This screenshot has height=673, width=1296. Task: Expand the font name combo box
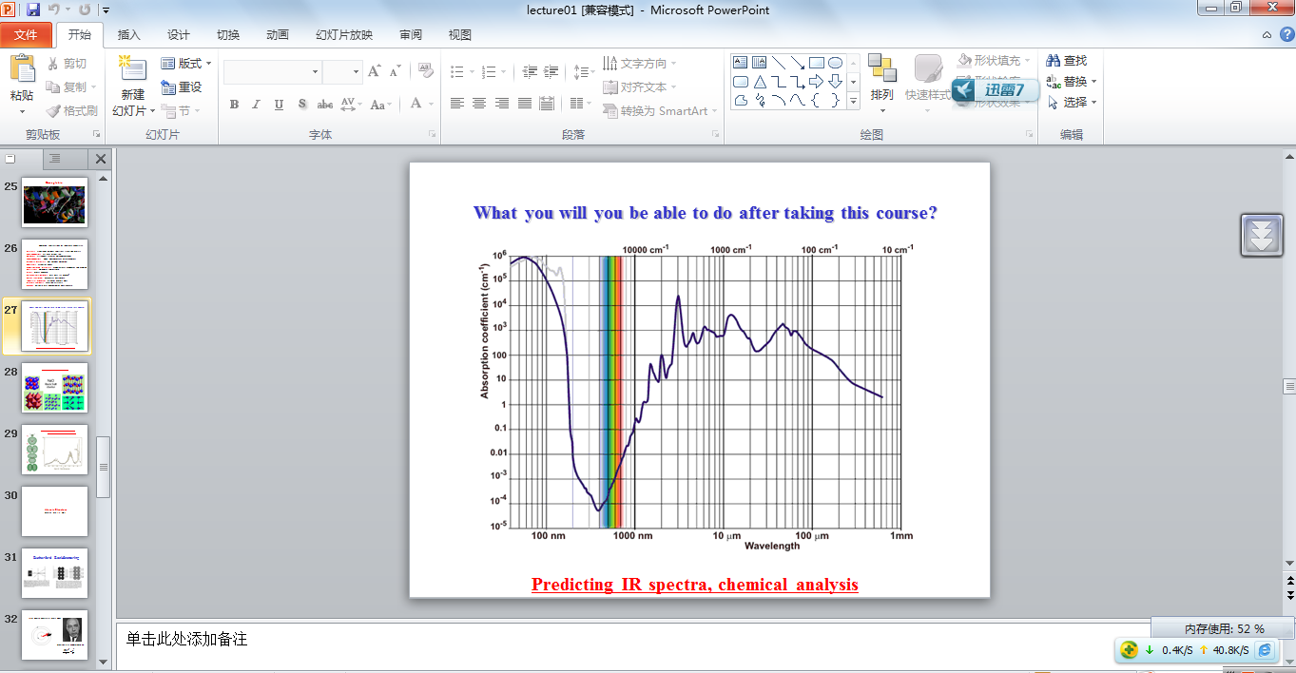click(315, 72)
